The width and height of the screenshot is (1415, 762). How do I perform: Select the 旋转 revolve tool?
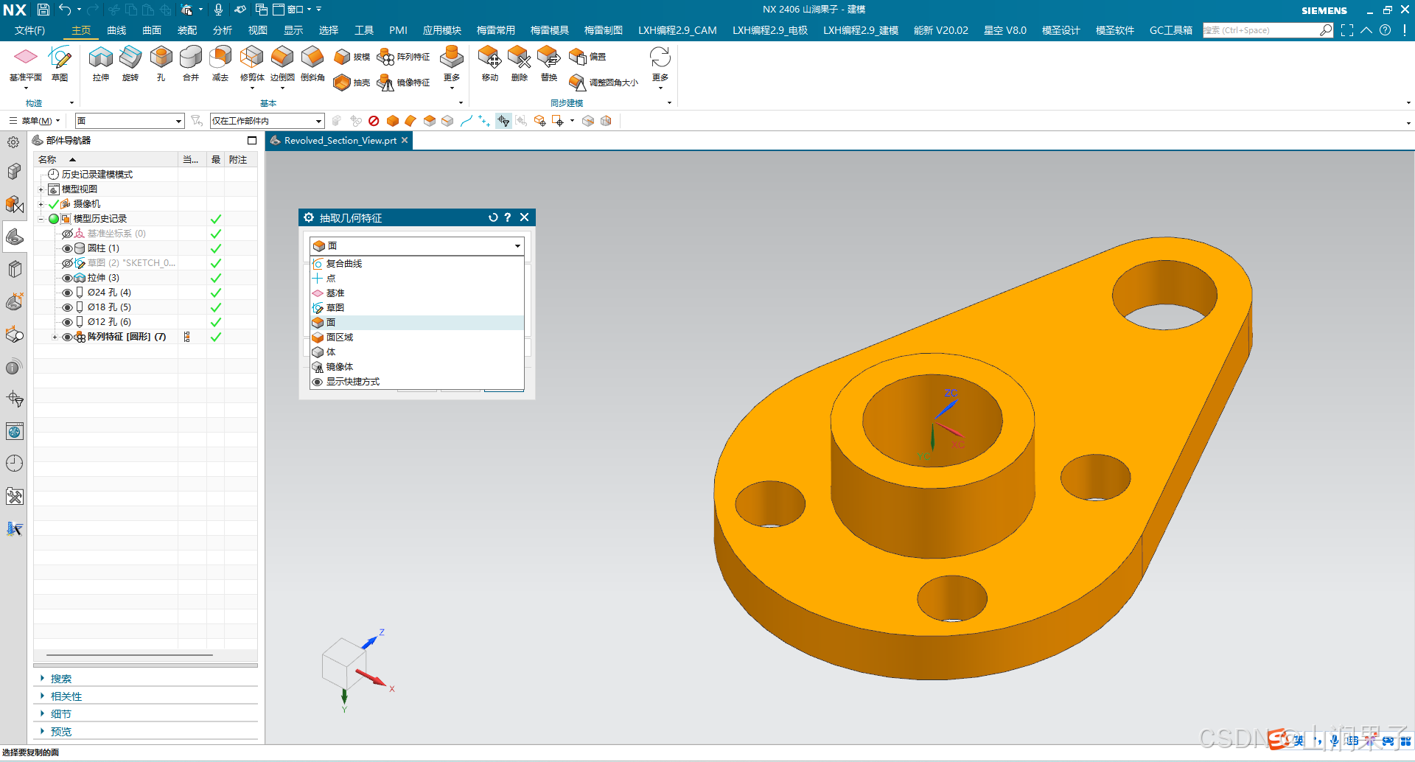tap(130, 63)
